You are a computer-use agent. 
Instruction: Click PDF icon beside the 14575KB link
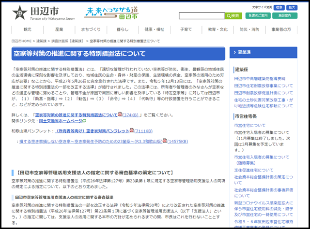[165, 141]
